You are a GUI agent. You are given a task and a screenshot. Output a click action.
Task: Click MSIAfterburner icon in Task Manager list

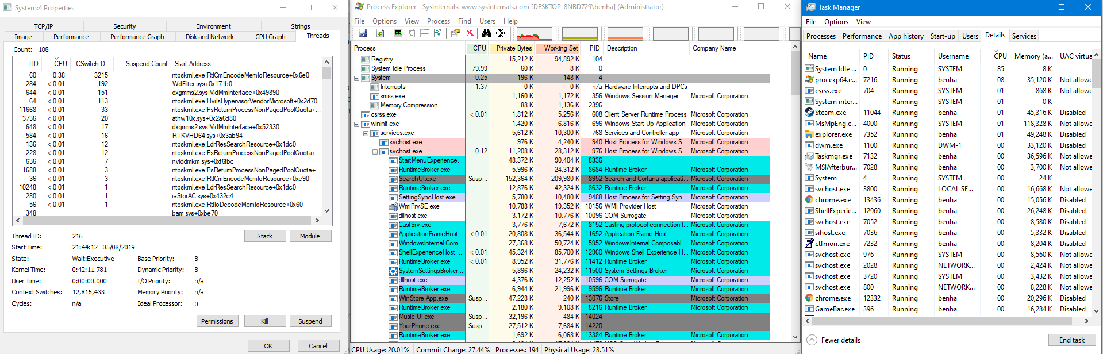pos(809,167)
